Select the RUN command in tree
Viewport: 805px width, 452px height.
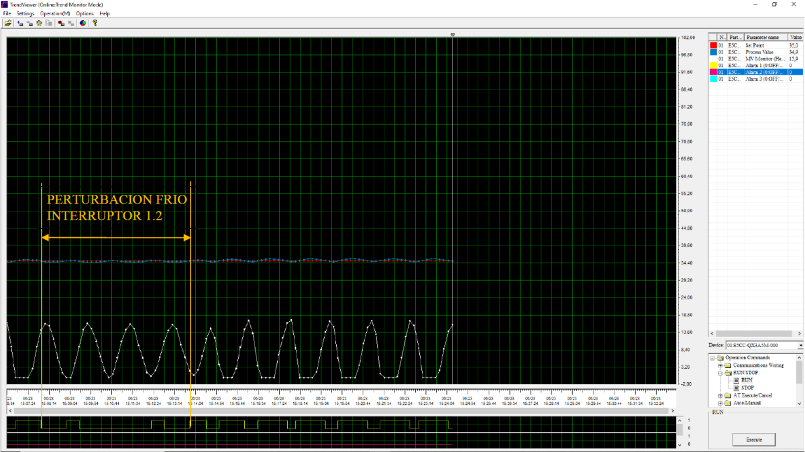tap(747, 380)
